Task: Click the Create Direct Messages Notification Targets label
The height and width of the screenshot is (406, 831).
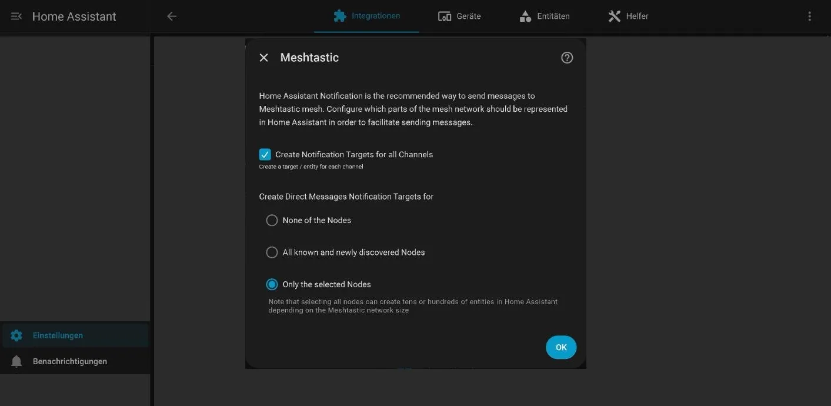Action: (346, 197)
